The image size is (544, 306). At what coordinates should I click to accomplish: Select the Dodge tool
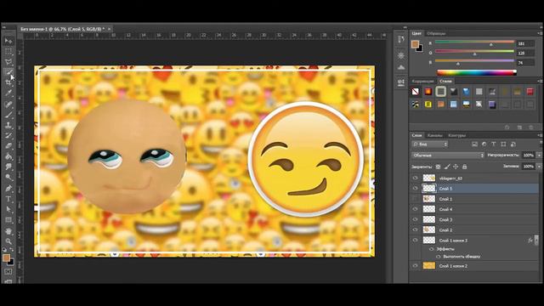[8, 178]
